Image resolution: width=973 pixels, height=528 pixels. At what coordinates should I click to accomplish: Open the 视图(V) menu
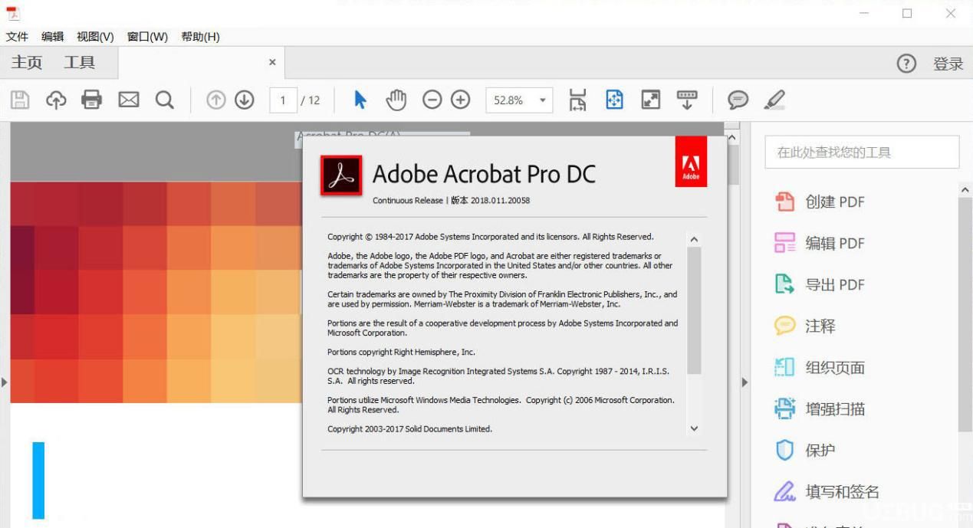click(95, 36)
